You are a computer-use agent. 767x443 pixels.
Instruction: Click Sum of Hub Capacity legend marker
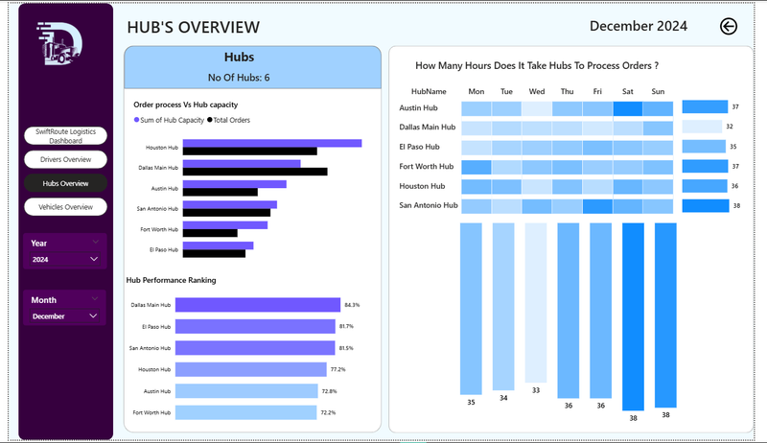coord(136,120)
